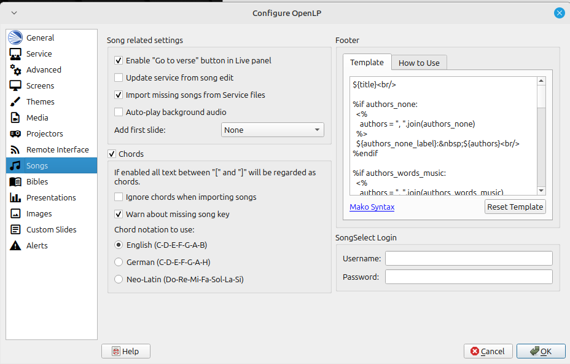The width and height of the screenshot is (570, 364).
Task: Toggle Update service from song edit
Action: [119, 78]
